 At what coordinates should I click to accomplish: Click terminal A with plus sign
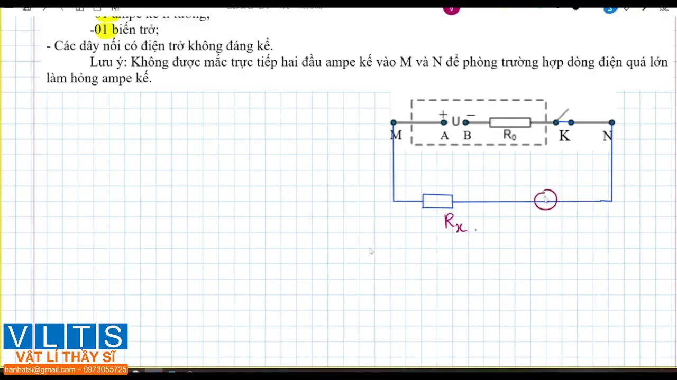(x=444, y=122)
